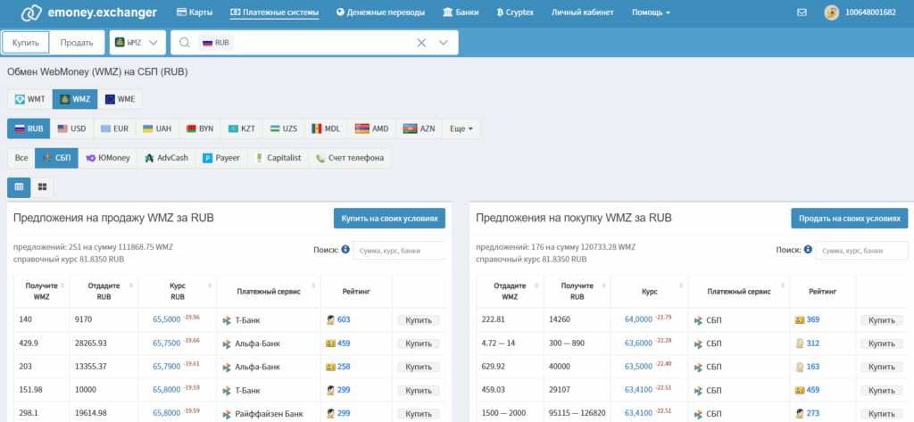This screenshot has width=914, height=422.
Task: Click Купить in the 65,5000 row
Action: pyautogui.click(x=419, y=320)
